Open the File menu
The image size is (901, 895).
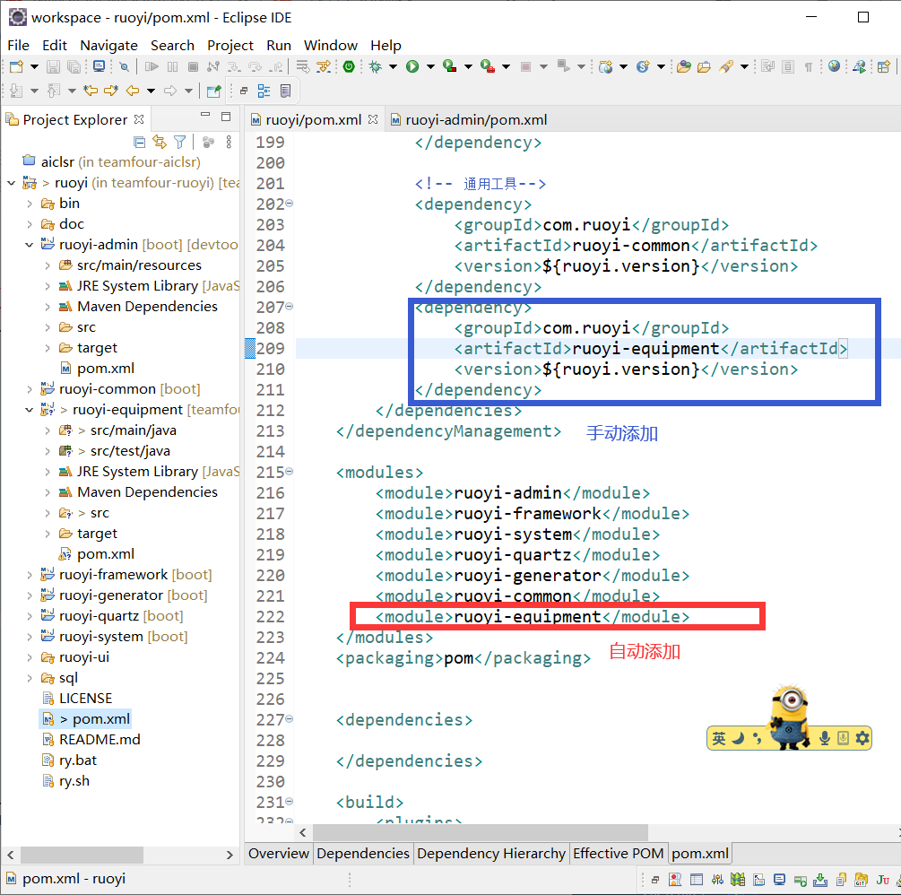19,45
